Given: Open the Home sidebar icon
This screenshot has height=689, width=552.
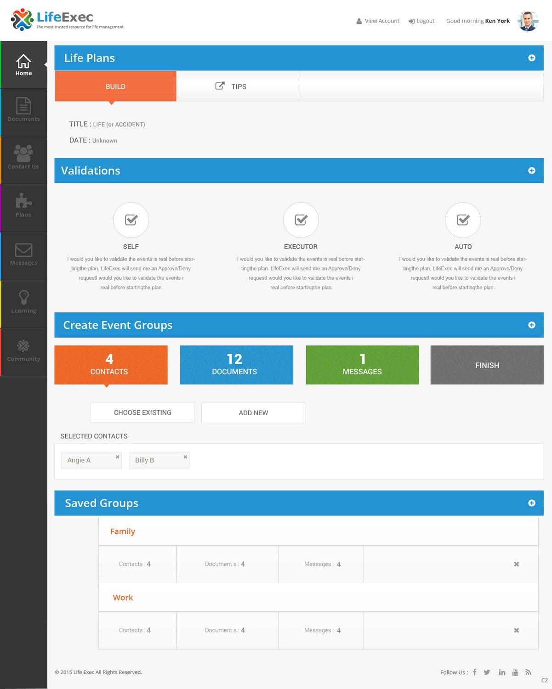Looking at the screenshot, I should tap(23, 65).
